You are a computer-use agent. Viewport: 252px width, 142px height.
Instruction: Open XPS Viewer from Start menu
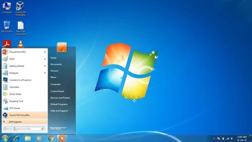24,108
